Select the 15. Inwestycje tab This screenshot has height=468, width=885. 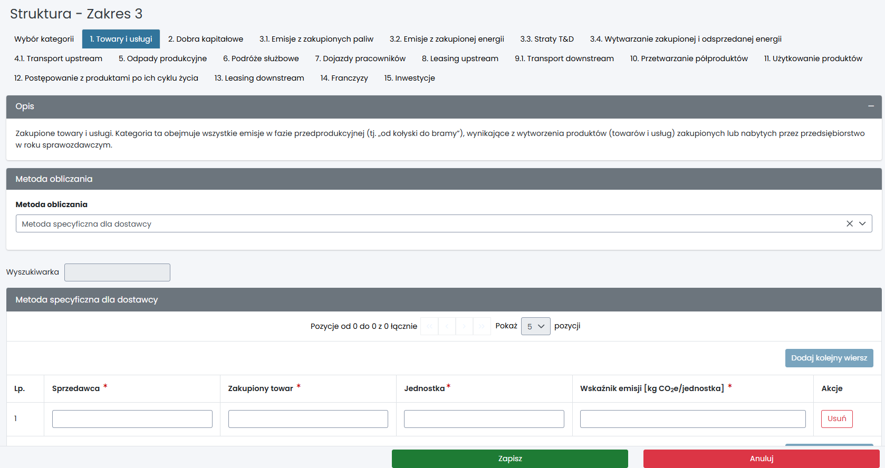pos(409,78)
